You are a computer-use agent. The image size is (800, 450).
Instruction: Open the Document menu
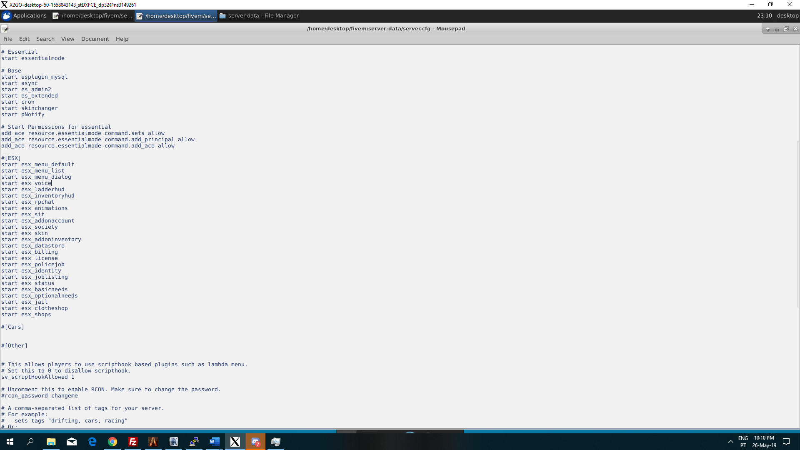[95, 39]
